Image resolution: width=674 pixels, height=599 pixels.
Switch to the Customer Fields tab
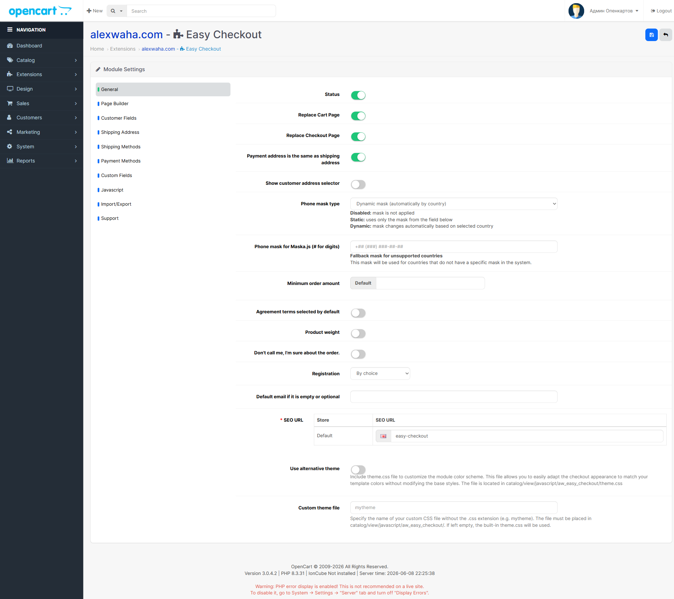point(163,118)
